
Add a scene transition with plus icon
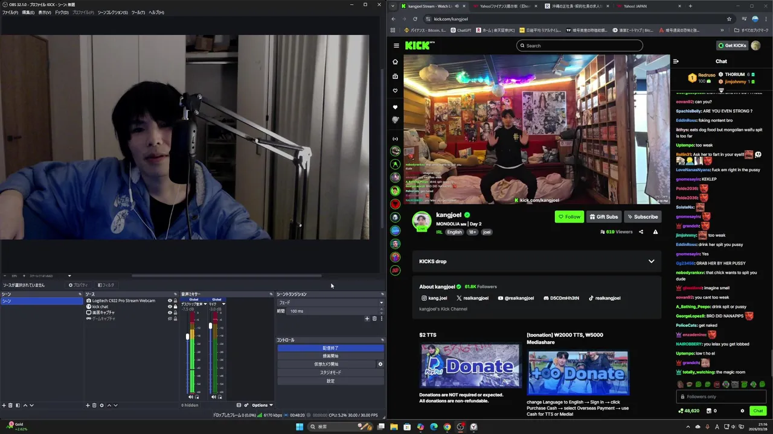tap(367, 318)
